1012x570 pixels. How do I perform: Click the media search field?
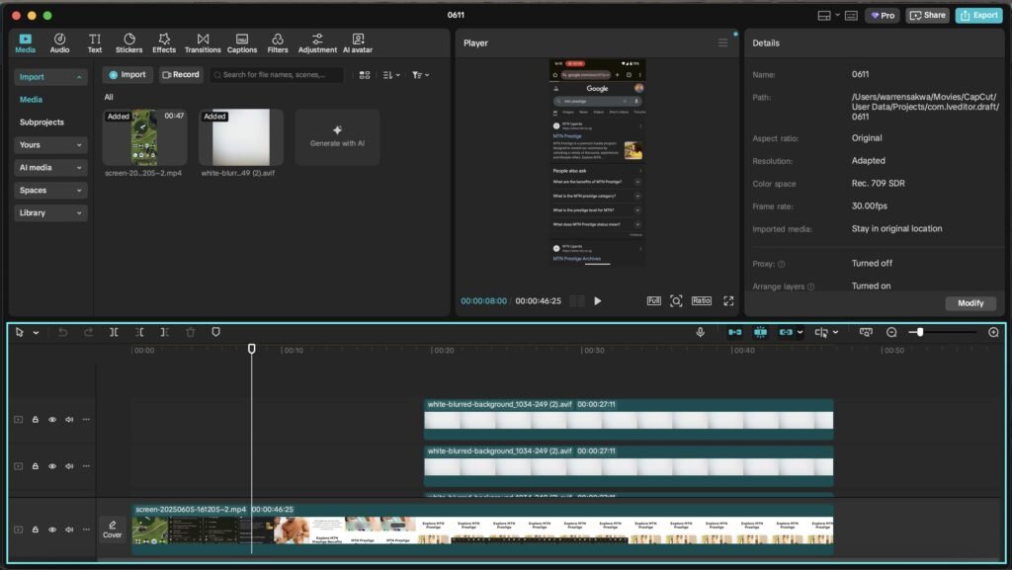(276, 75)
